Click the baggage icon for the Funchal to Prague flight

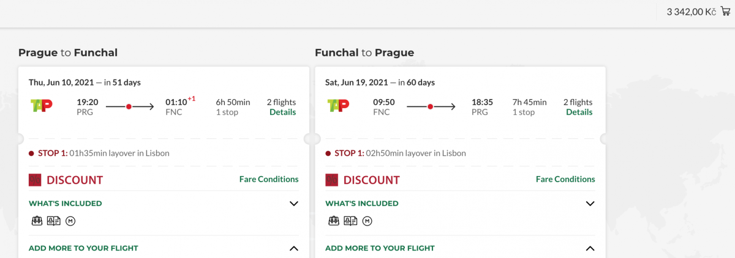(333, 221)
